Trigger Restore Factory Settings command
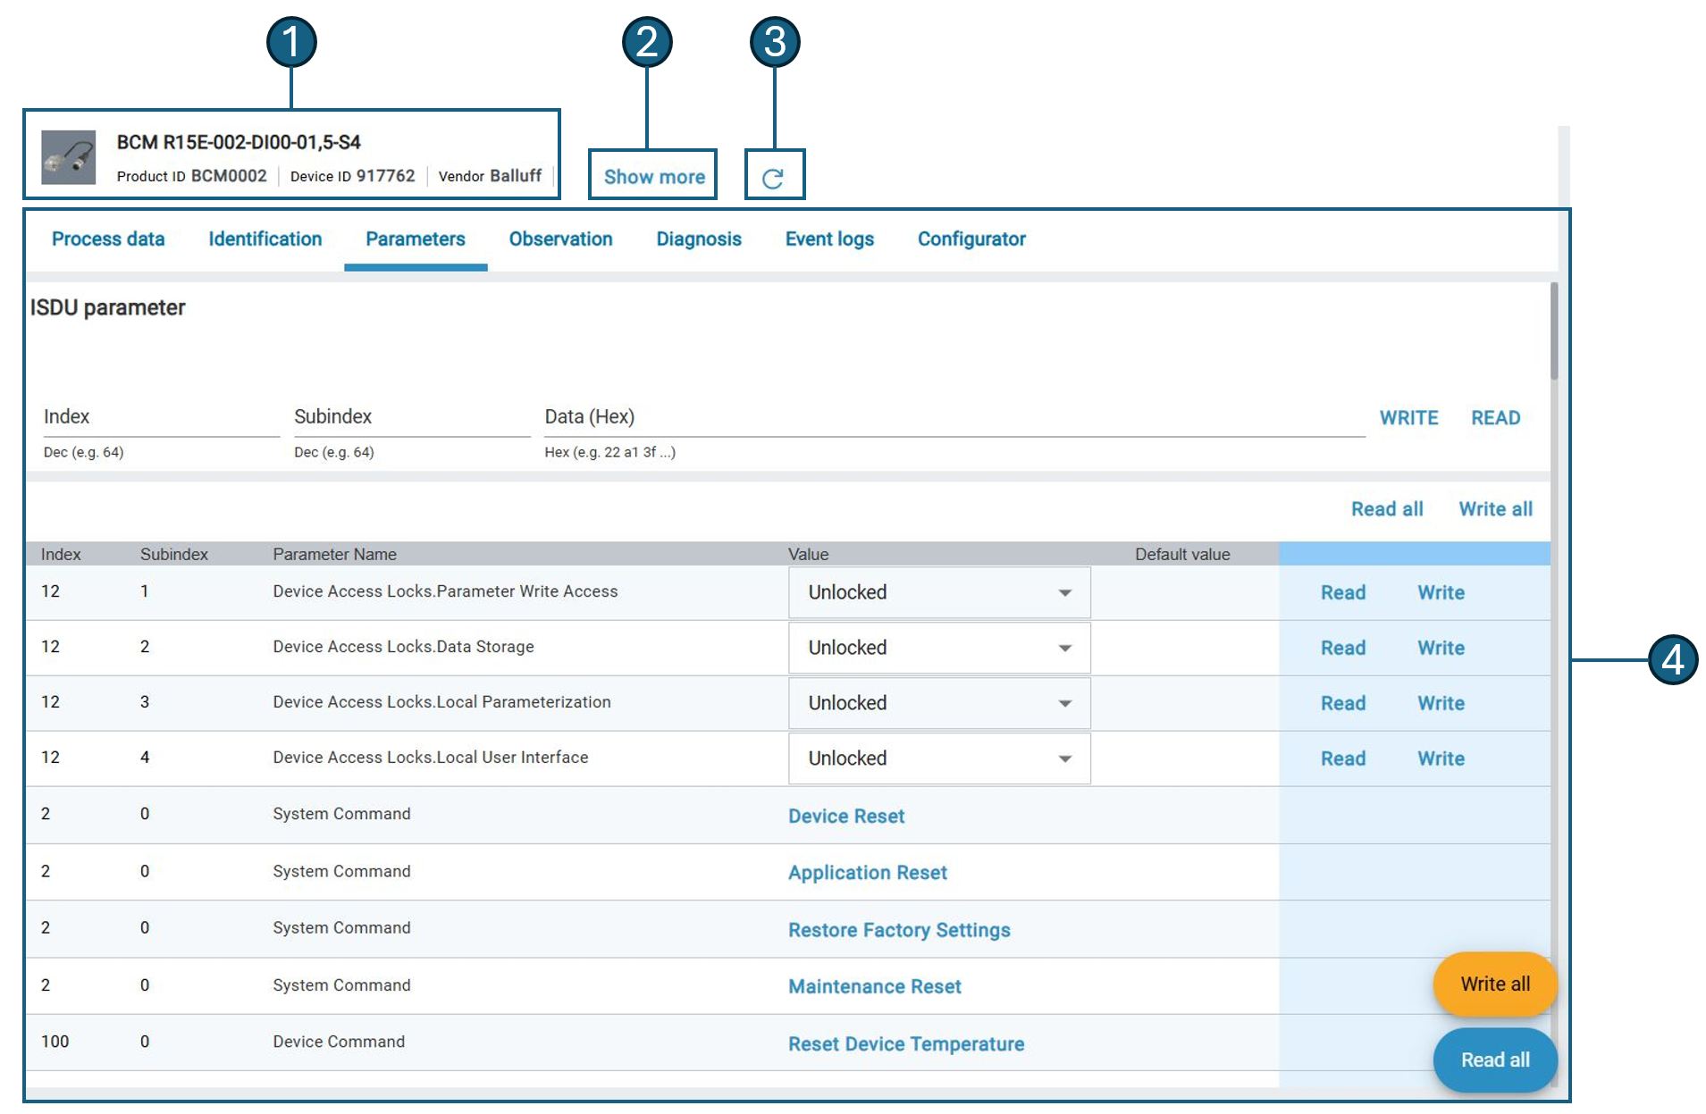 pyautogui.click(x=898, y=930)
